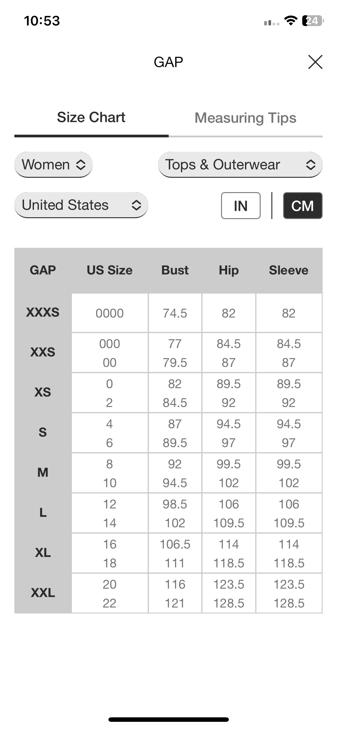Select the Size Chart tab

91,117
